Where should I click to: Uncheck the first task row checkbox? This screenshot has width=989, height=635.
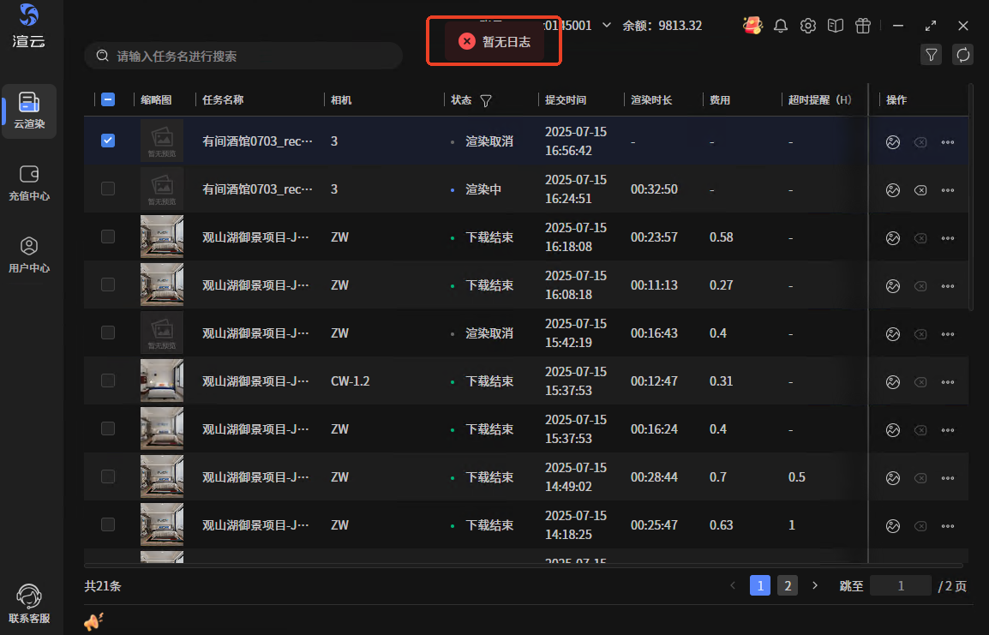pyautogui.click(x=108, y=141)
